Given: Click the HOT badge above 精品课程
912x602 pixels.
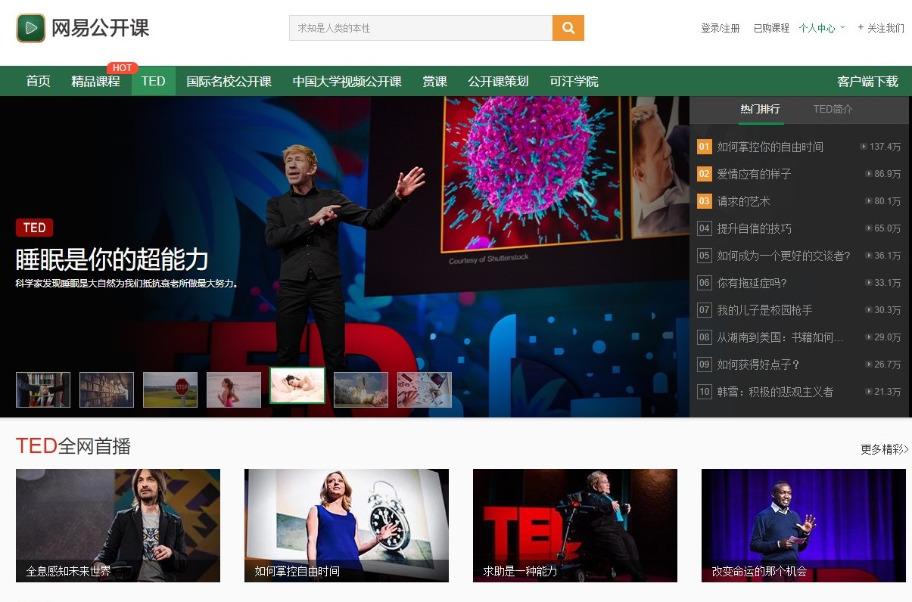Looking at the screenshot, I should [x=123, y=67].
